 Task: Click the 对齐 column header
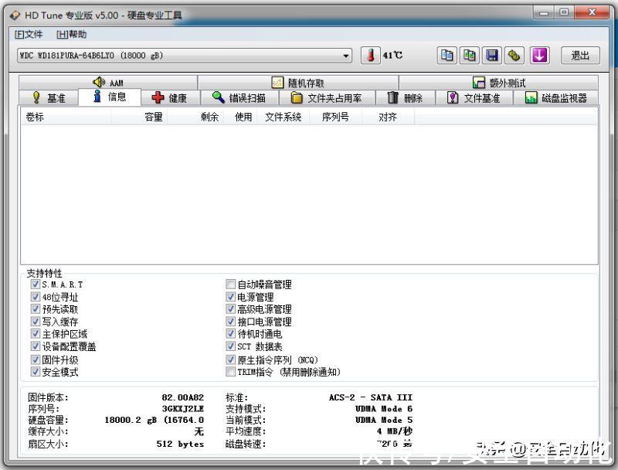(388, 117)
